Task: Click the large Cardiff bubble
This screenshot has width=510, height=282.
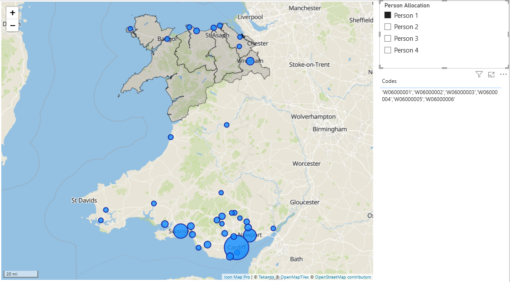Action: pyautogui.click(x=236, y=247)
